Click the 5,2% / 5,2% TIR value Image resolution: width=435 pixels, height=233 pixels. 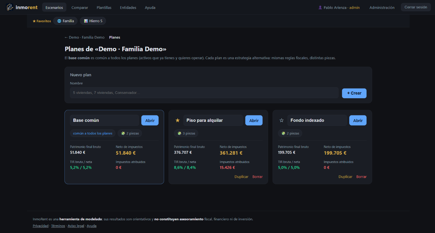pos(81,167)
